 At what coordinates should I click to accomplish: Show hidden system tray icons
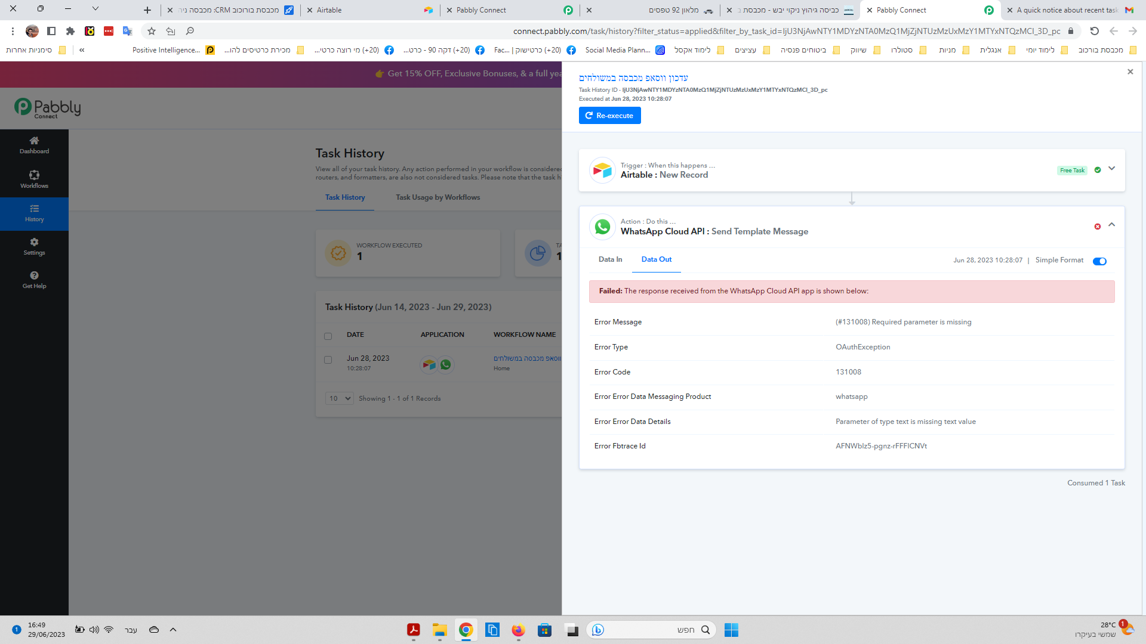point(173,630)
